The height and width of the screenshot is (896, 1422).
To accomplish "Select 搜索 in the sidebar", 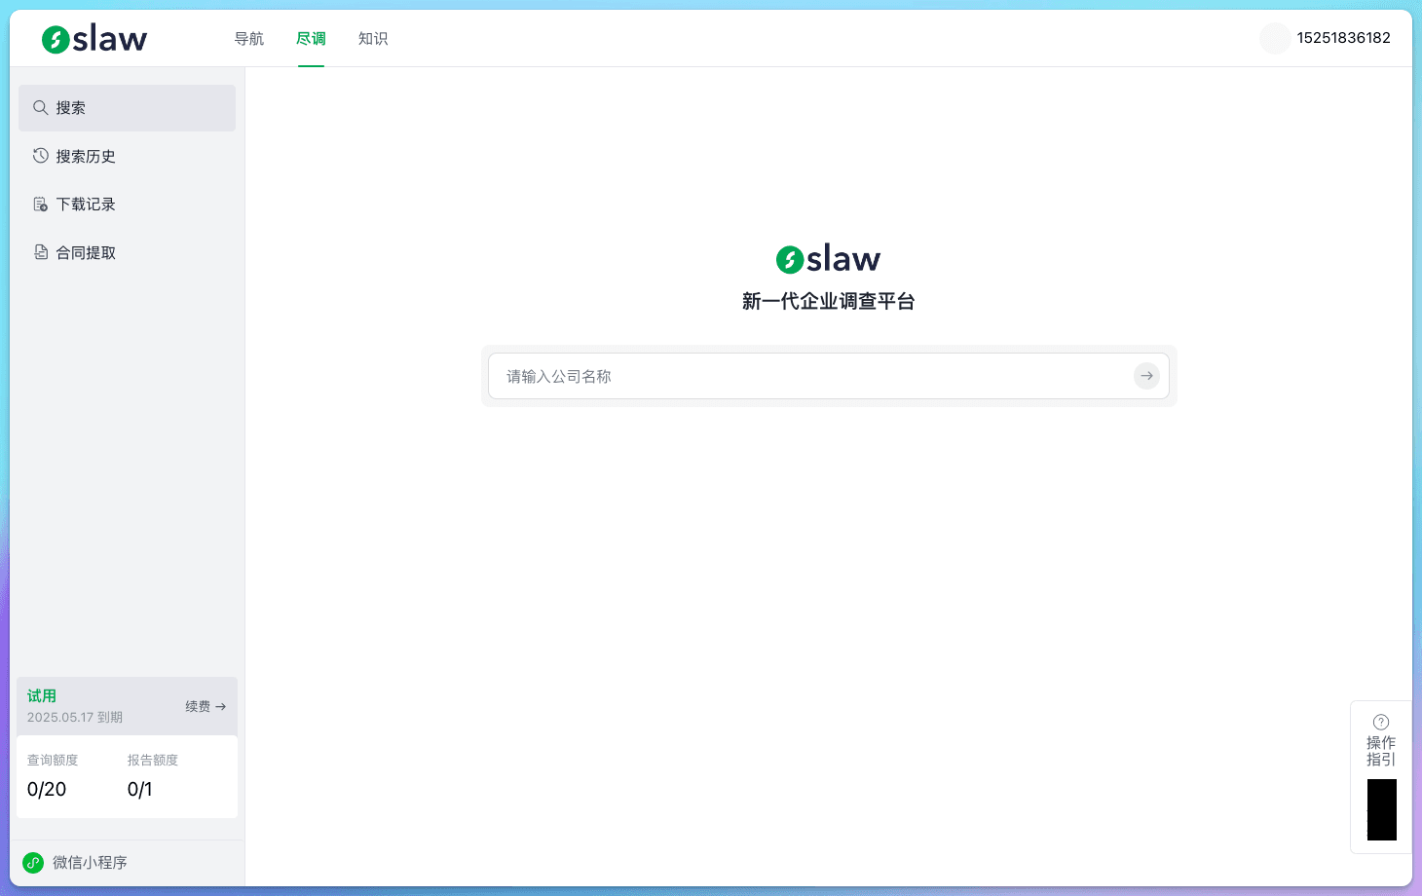I will [127, 108].
